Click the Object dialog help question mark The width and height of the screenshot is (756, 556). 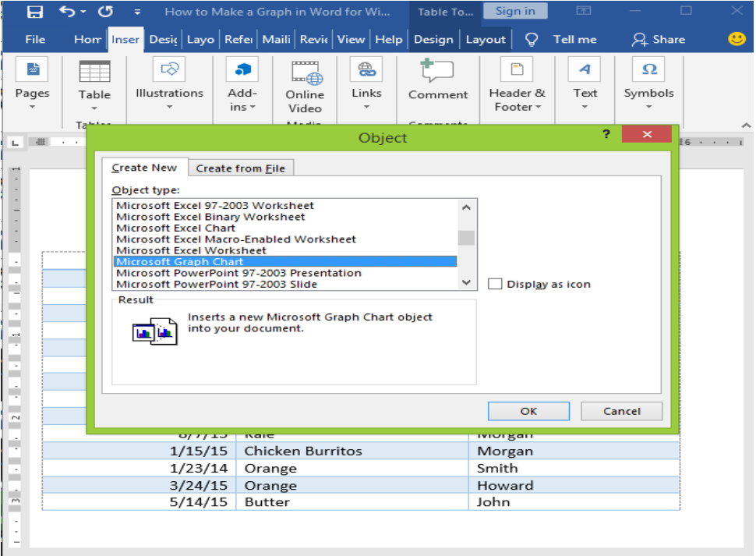tap(606, 134)
